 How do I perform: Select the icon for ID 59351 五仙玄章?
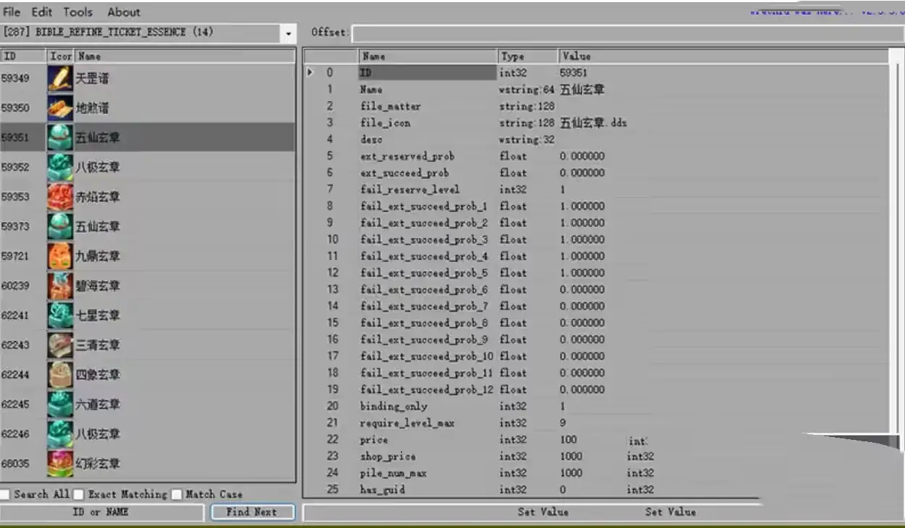[60, 137]
